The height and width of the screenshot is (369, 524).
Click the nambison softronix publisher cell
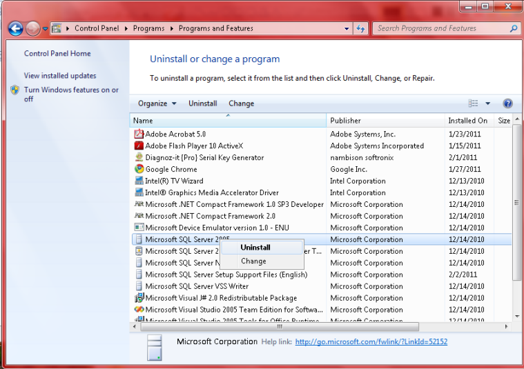[362, 157]
